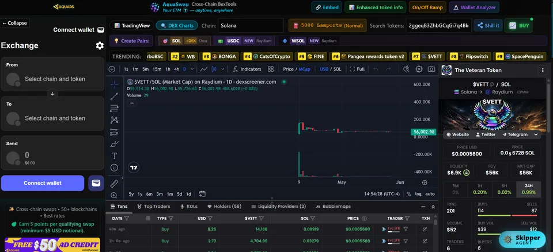Open the Liquidity Providers (2) tab
Image resolution: width=553 pixels, height=252 pixels.
279,207
